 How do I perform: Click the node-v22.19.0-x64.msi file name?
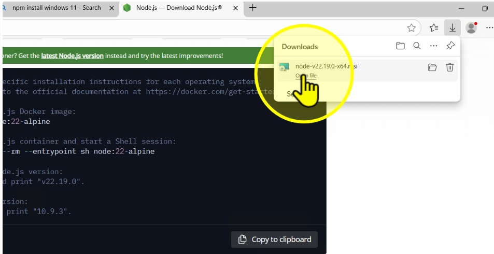327,66
